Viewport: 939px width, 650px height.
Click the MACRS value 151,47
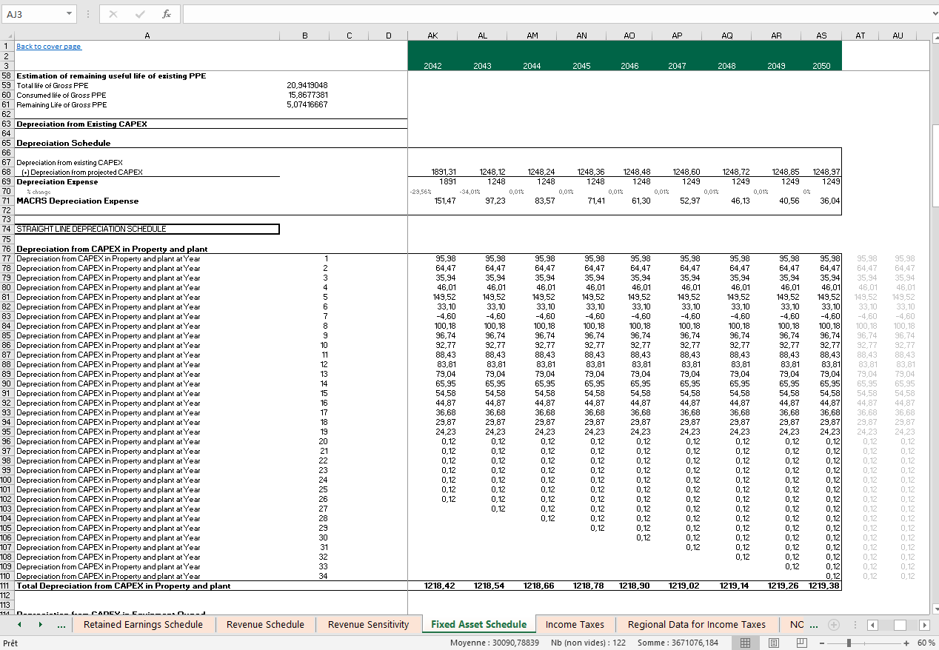point(445,201)
